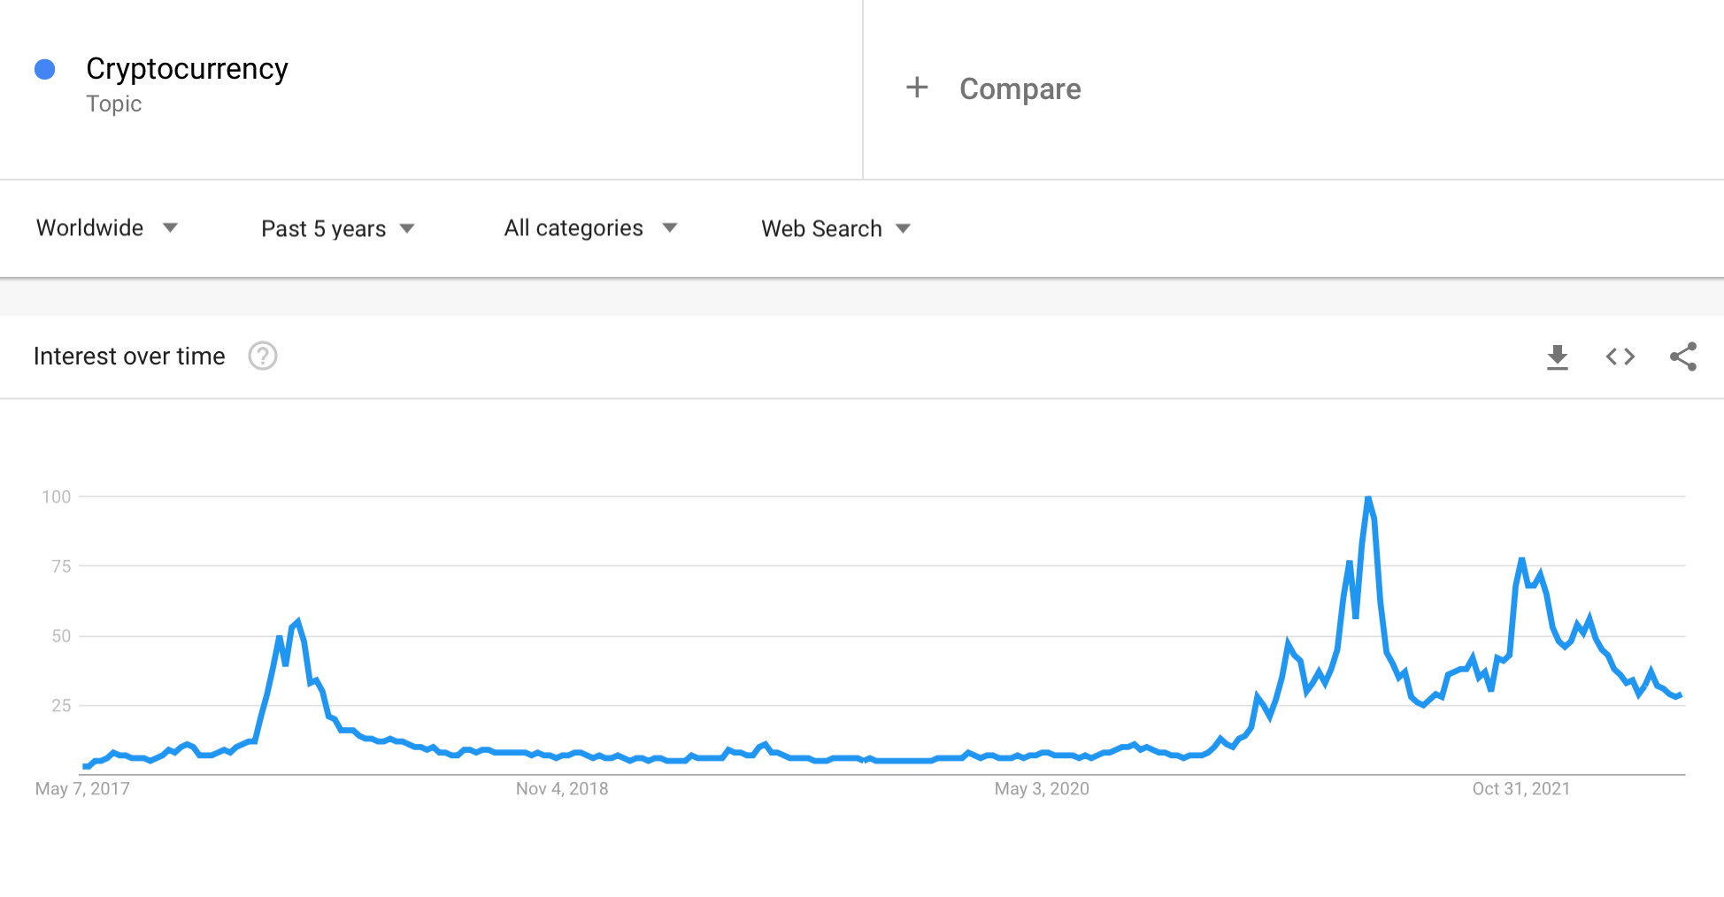Click the Topic subtitle under Cryptocurrency
1724x897 pixels.
tap(113, 104)
